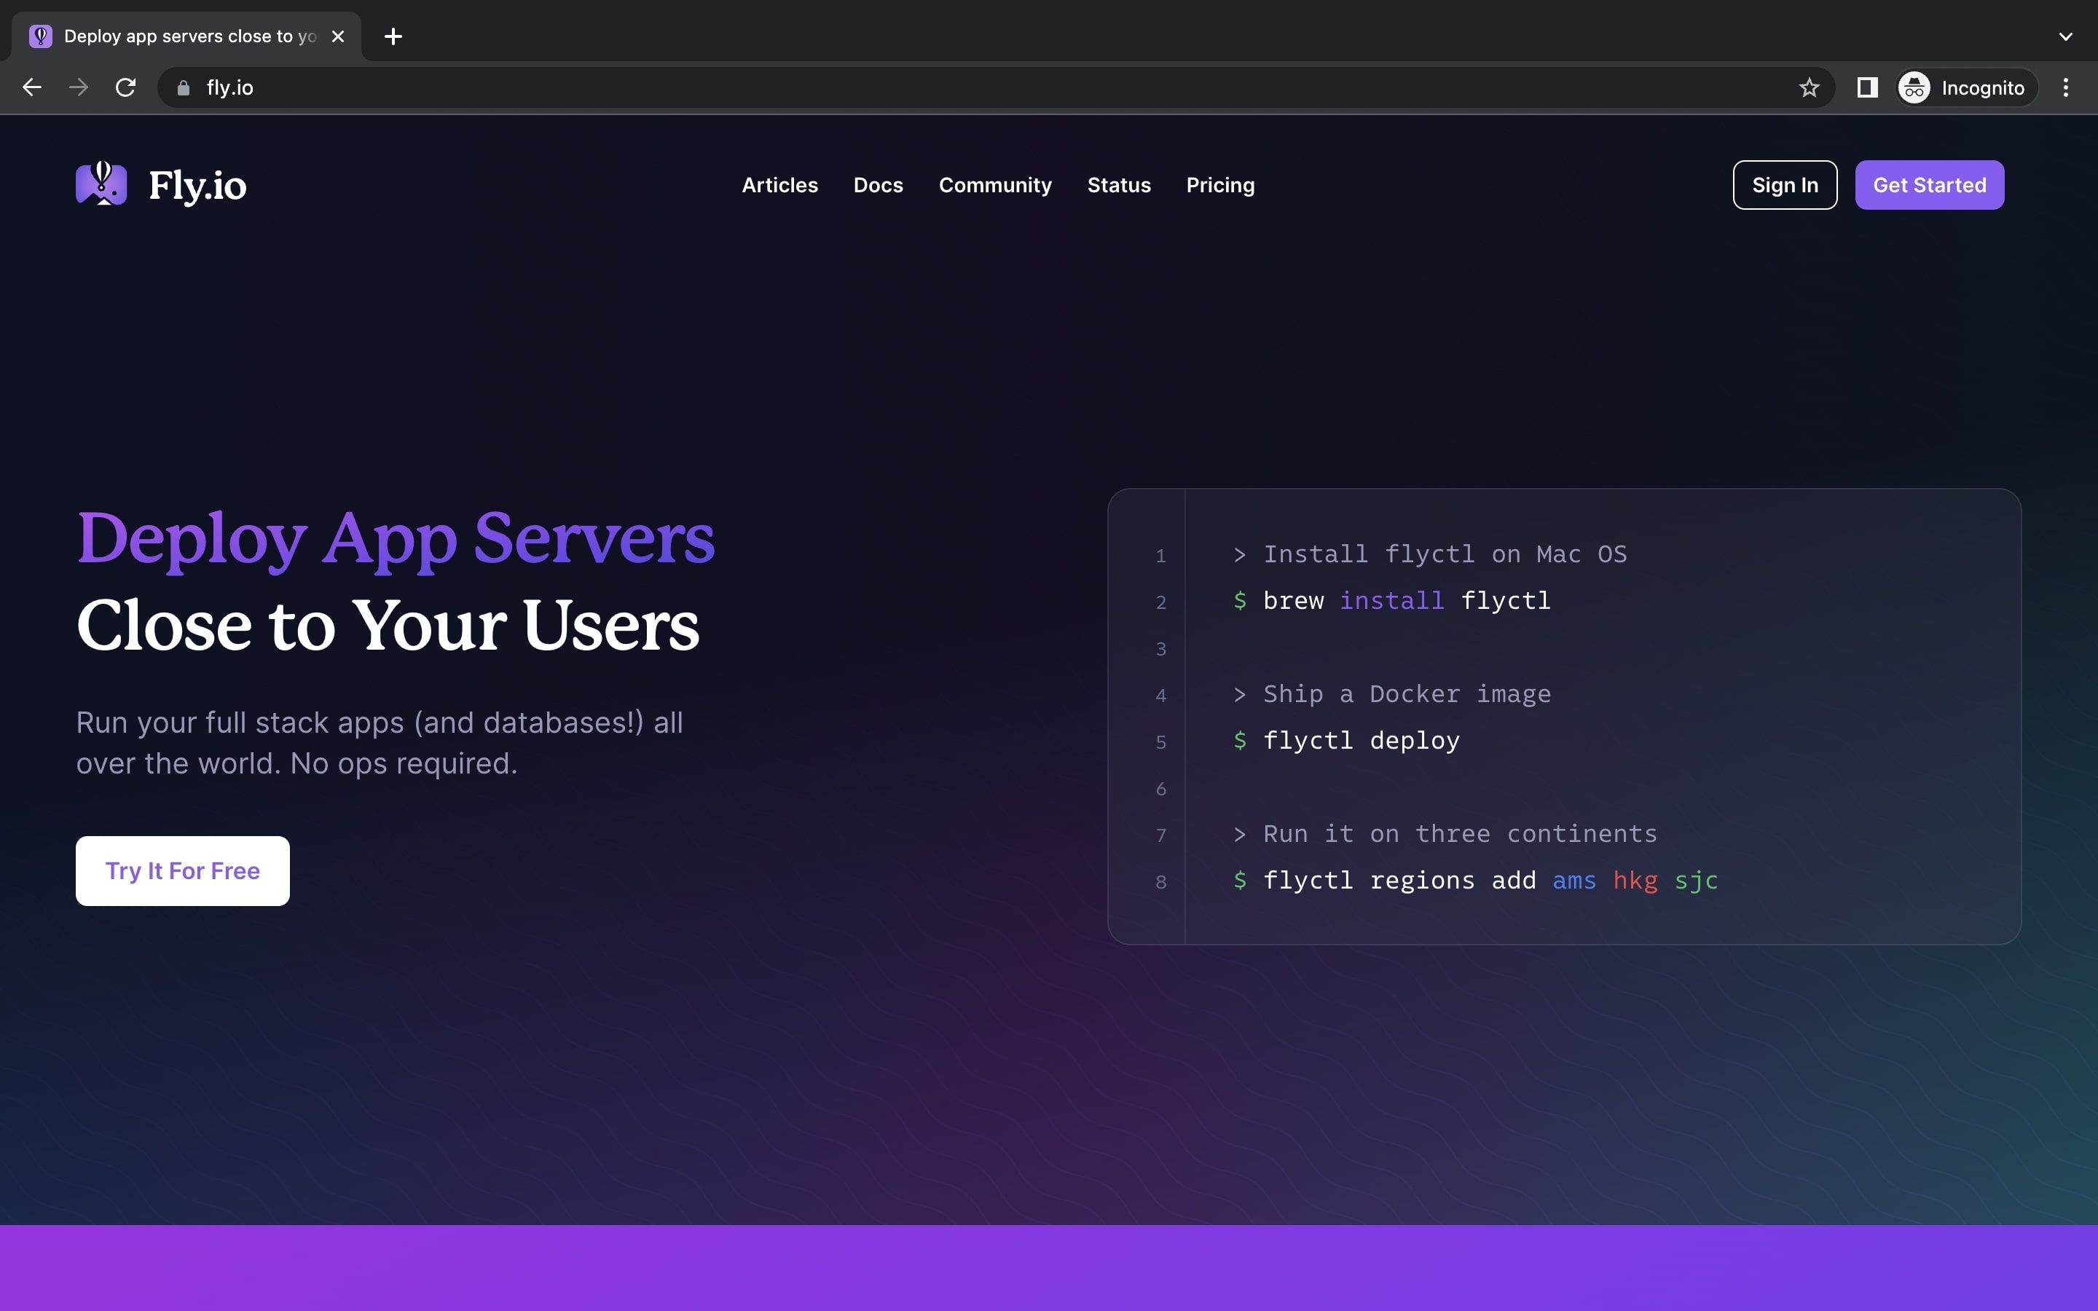The image size is (2098, 1311).
Task: Click the split screen icon in toolbar
Action: pos(1867,87)
